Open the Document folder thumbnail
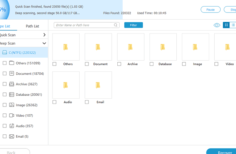This screenshot has height=154, width=236. pos(98,47)
